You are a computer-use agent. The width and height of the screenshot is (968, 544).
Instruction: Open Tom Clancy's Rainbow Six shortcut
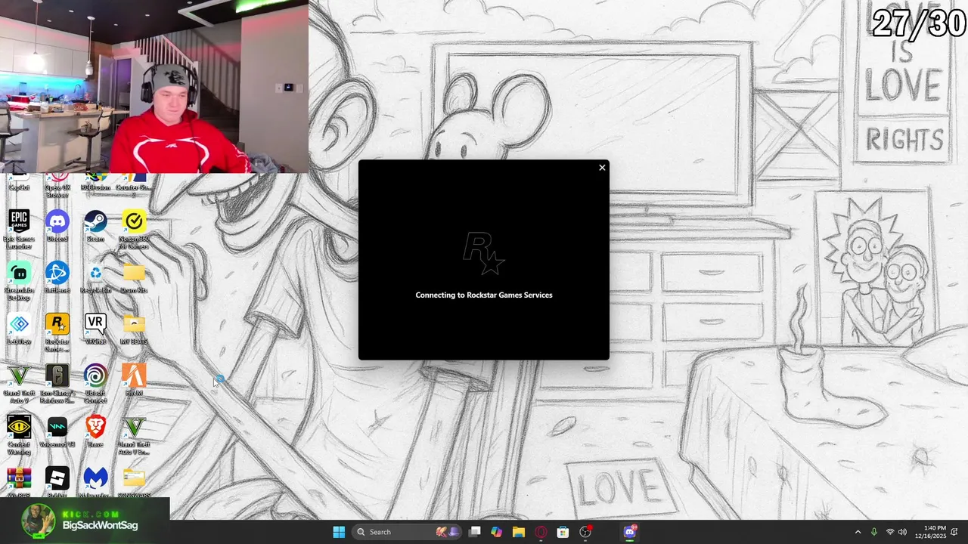(57, 383)
